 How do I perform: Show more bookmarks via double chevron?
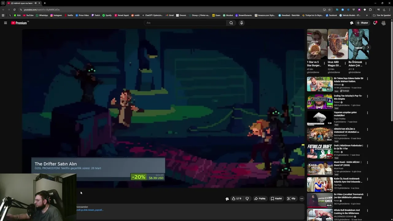point(367,15)
